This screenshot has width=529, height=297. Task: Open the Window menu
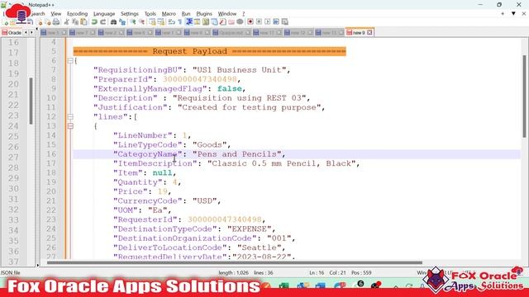click(227, 14)
